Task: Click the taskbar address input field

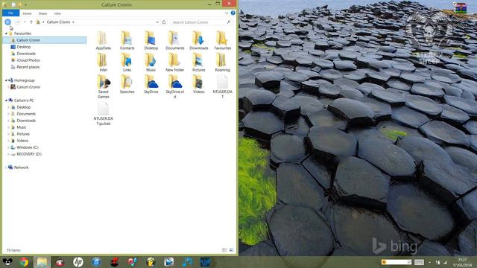Action: point(397,262)
